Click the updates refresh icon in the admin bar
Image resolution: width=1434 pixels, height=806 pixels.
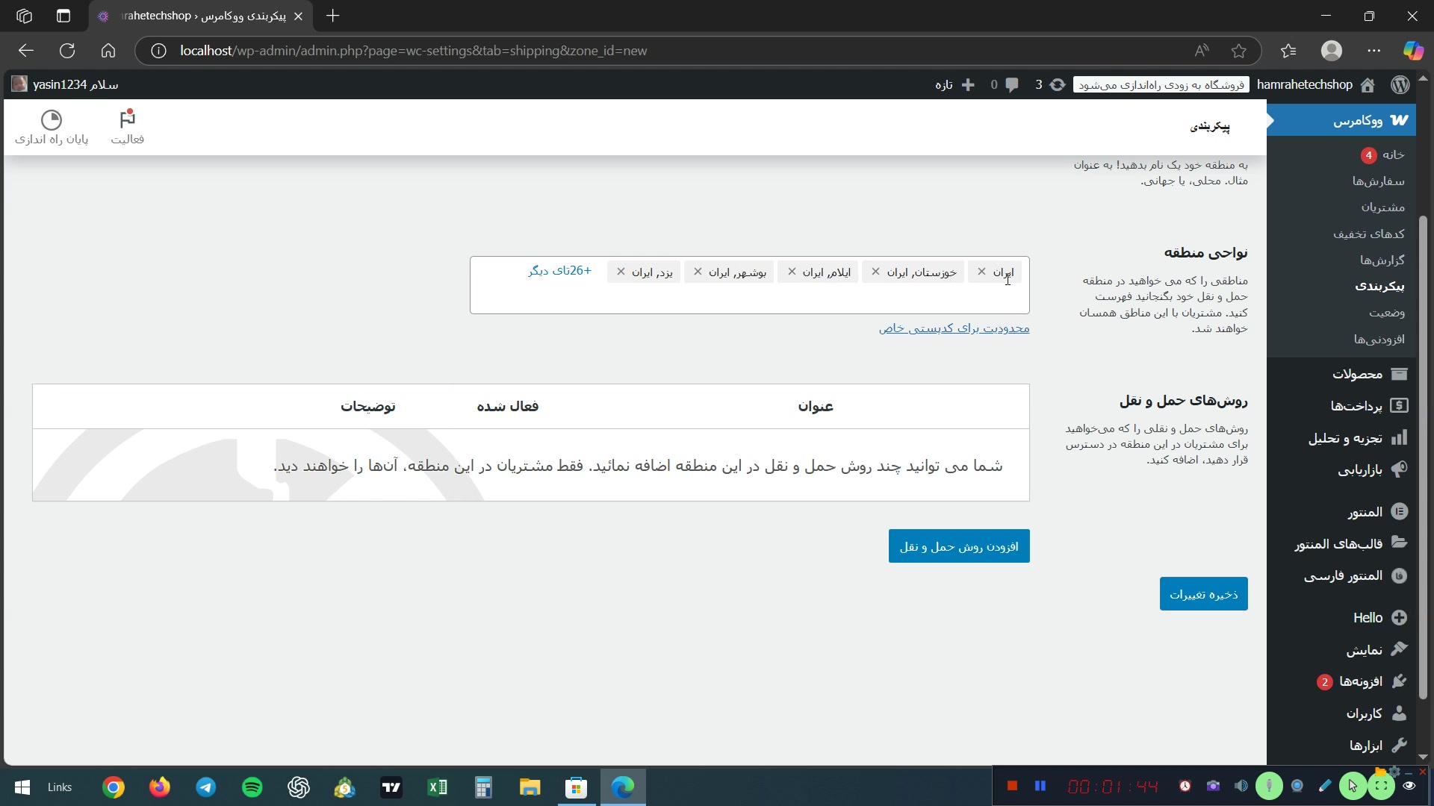(x=1057, y=84)
